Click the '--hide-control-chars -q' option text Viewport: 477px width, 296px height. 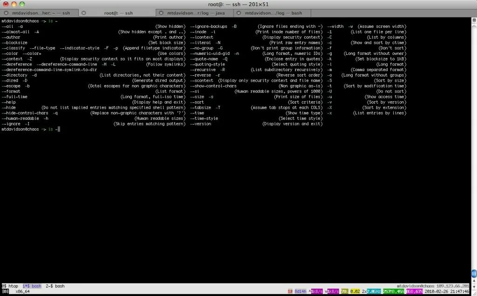(x=29, y=113)
